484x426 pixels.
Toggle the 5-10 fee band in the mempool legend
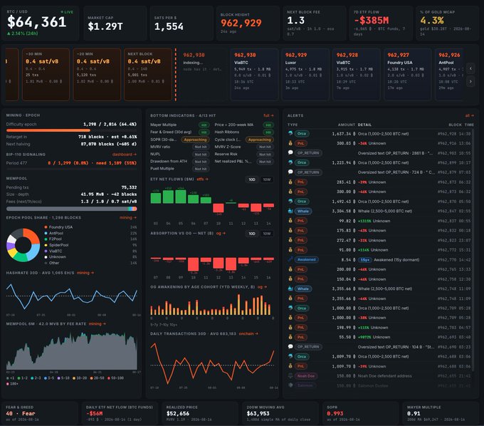(63, 378)
